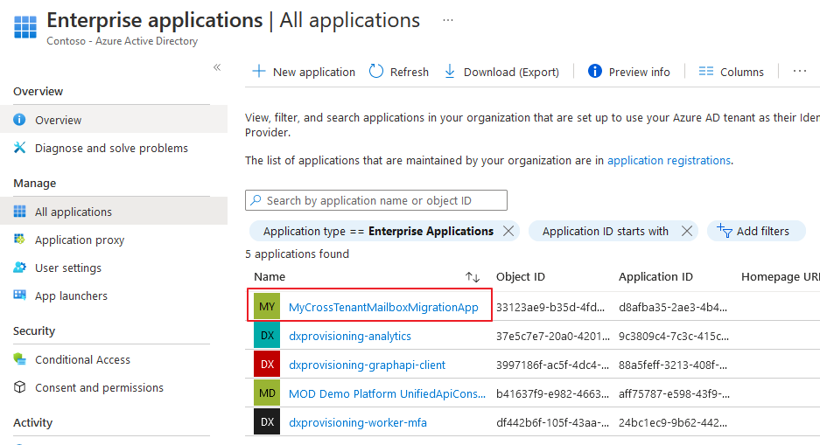Click the Add filters button

pyautogui.click(x=756, y=231)
